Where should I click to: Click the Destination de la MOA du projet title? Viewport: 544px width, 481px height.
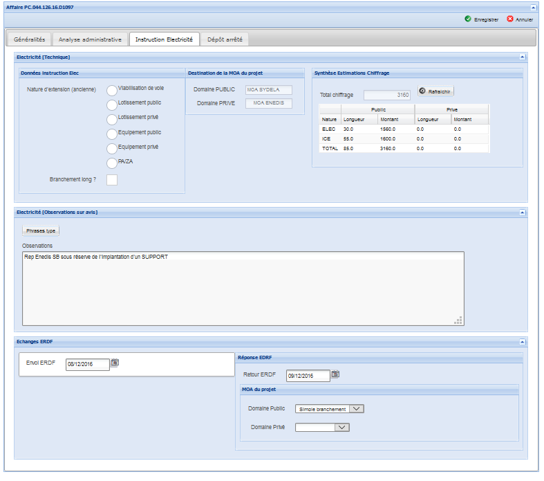[x=225, y=73]
